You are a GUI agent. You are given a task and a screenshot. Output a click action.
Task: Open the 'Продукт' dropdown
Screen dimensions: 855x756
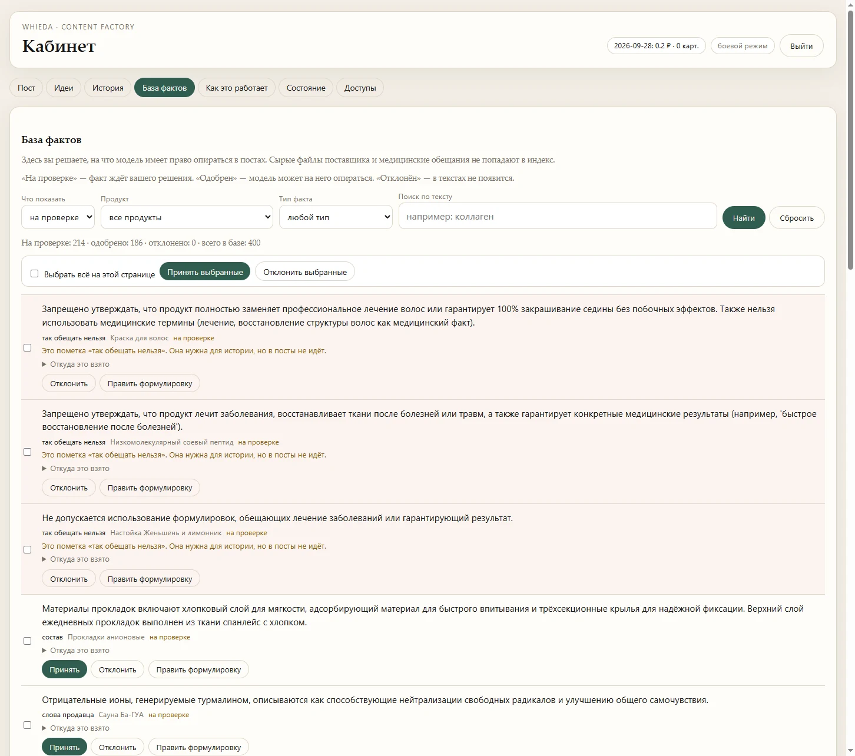pos(187,217)
